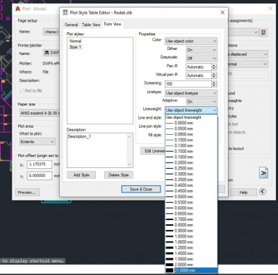Image resolution: width=278 pixels, height=275 pixels.
Task: Click the Plot Style Table Editor title icon
Action: click(x=65, y=12)
